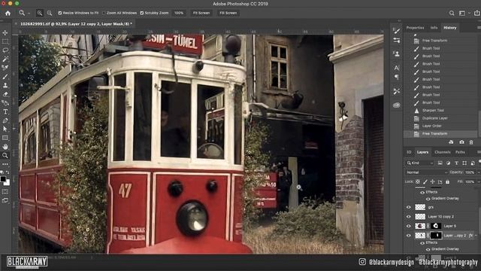The height and width of the screenshot is (271, 481).
Task: Toggle Scrubby Zoom checkbox
Action: 142,13
